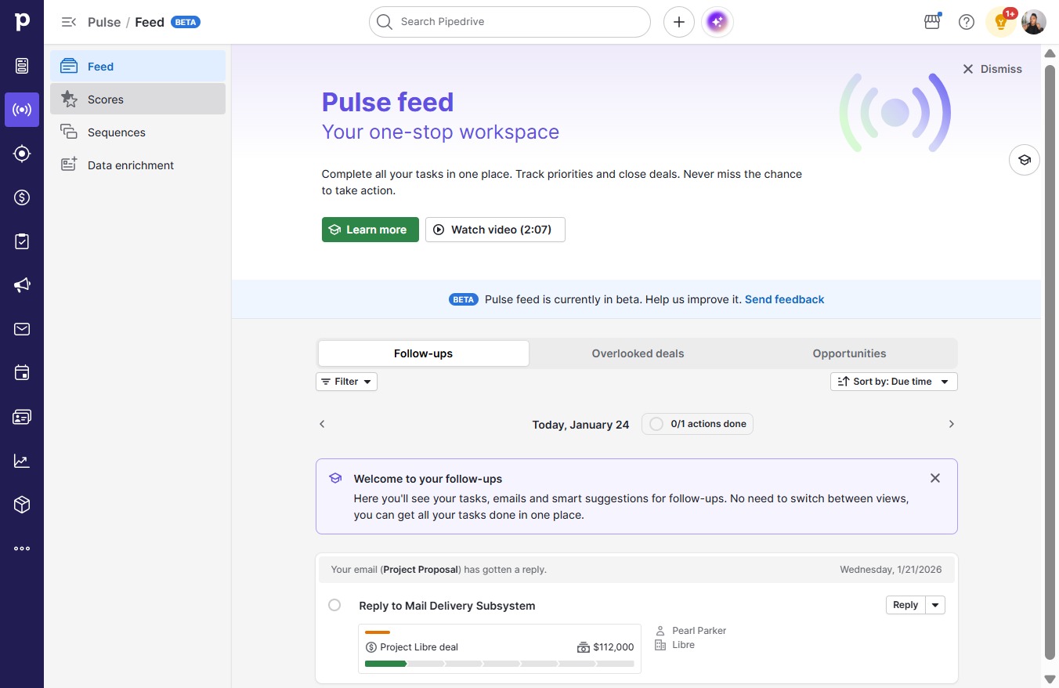Click the green Learn more button
Viewport: 1059px width, 688px height.
tap(370, 230)
